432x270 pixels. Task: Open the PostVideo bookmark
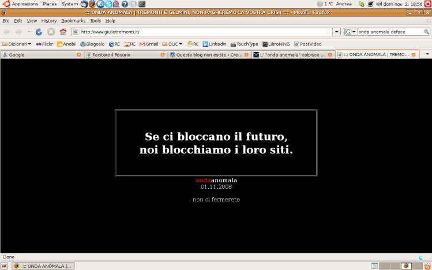[308, 44]
